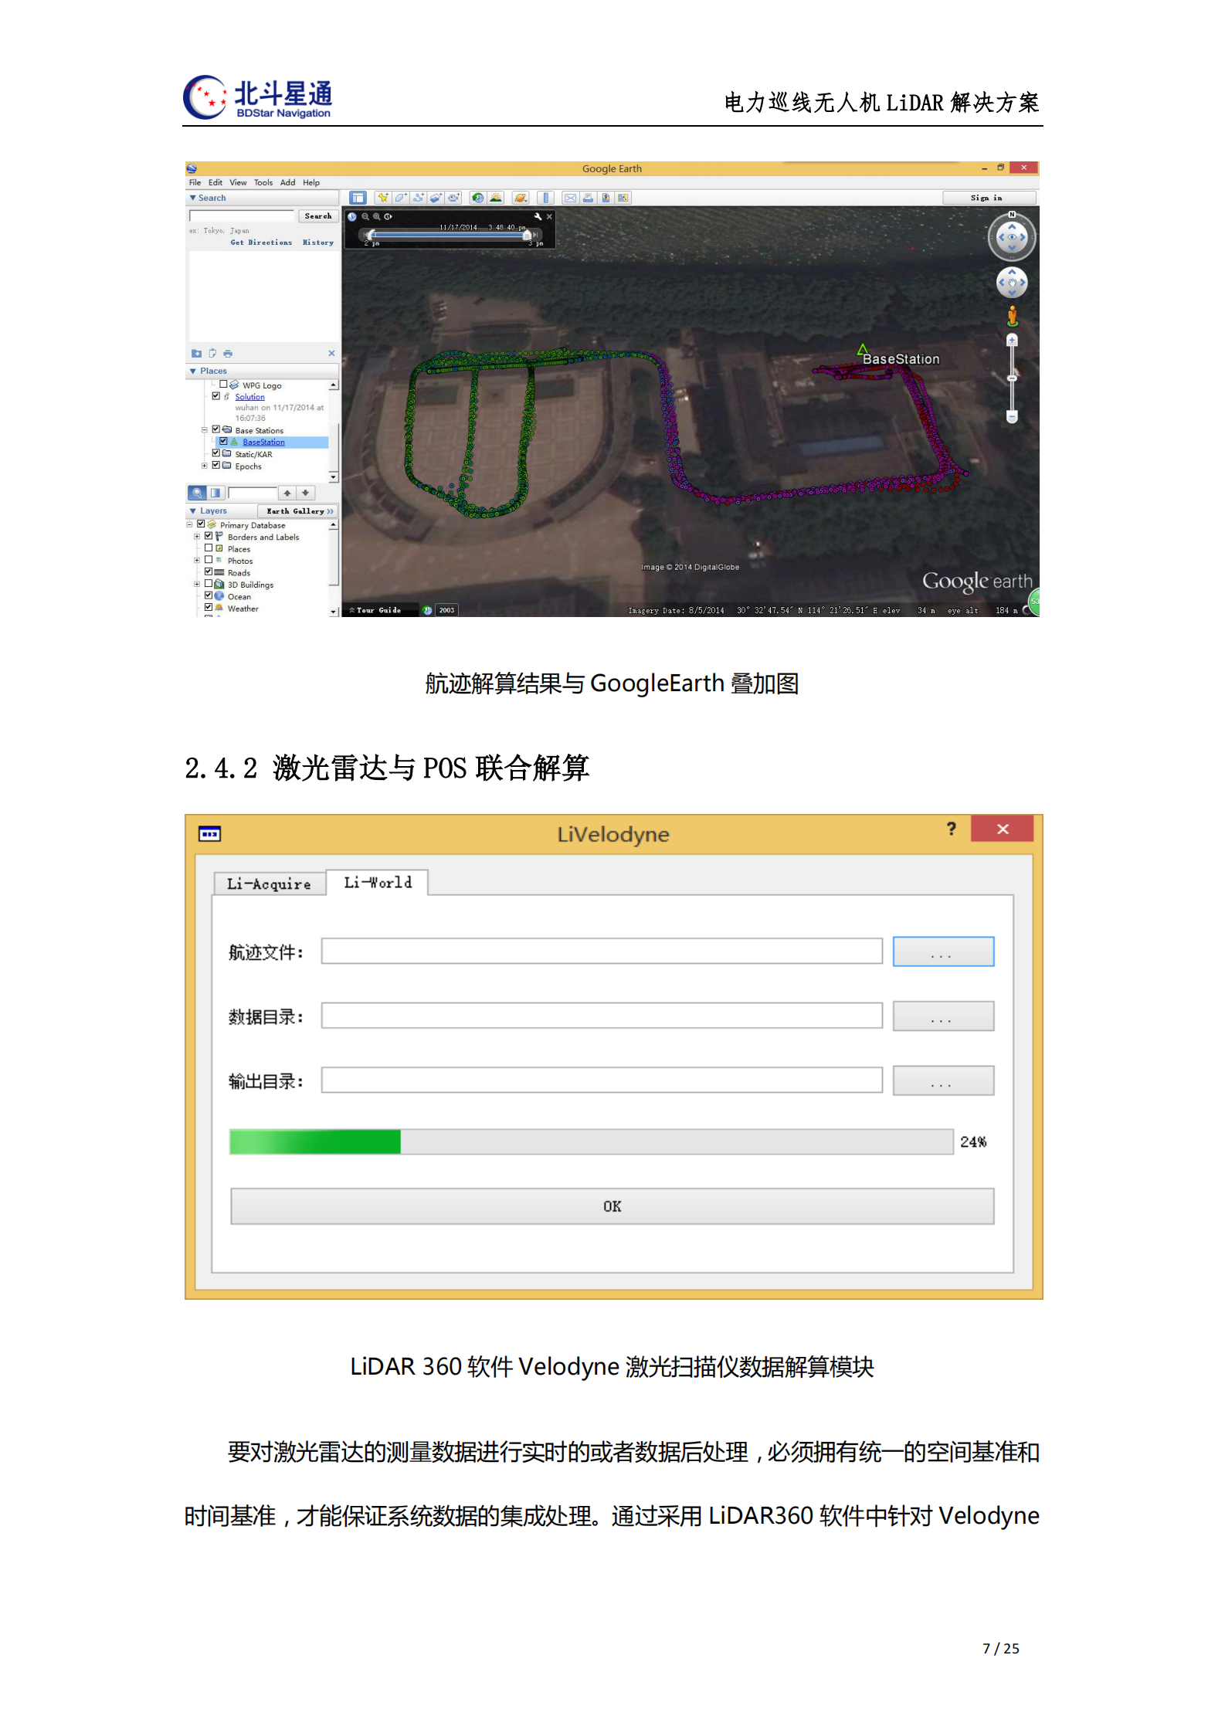Open the Earth Gallery button

click(x=298, y=511)
